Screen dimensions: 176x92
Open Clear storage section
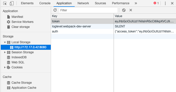pos(21,27)
